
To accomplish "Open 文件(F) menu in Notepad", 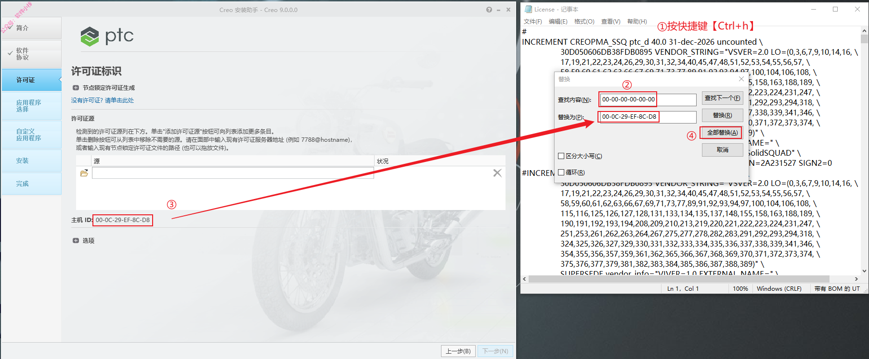I will 533,22.
